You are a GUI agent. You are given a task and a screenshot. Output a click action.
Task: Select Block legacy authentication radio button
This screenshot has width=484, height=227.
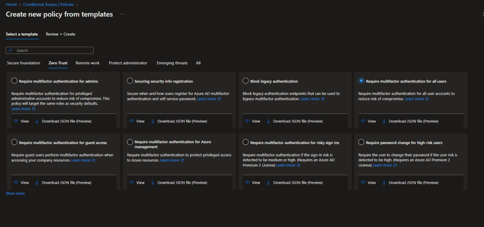click(245, 81)
